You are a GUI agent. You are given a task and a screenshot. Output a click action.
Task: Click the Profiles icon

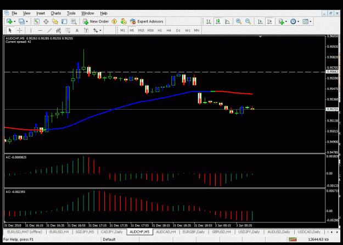(21, 21)
